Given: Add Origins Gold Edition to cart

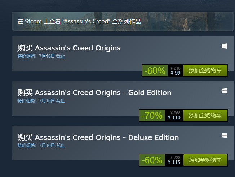Looking at the screenshot, I should [x=205, y=115].
